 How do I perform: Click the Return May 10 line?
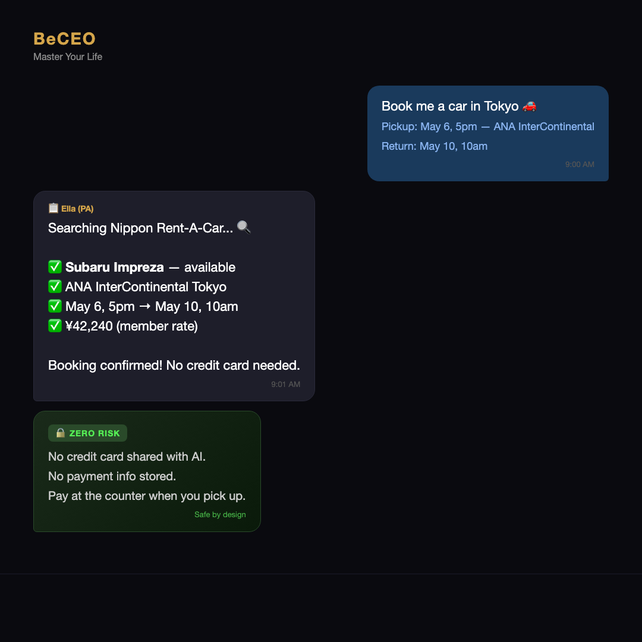point(435,146)
